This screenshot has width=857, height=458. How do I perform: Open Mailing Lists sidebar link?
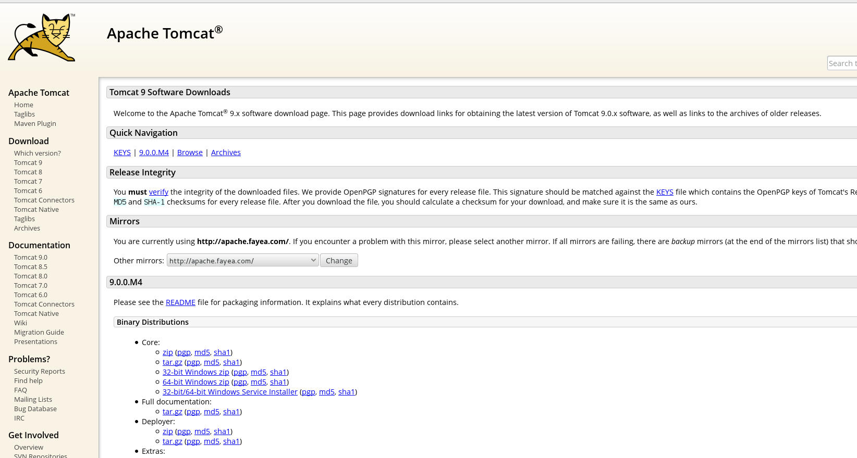(x=33, y=399)
